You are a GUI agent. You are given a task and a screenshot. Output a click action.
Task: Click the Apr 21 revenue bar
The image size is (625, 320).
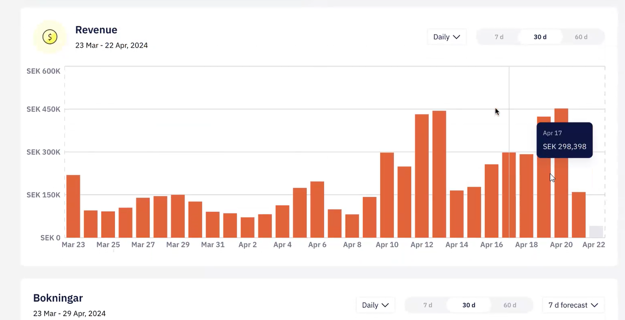pos(579,215)
